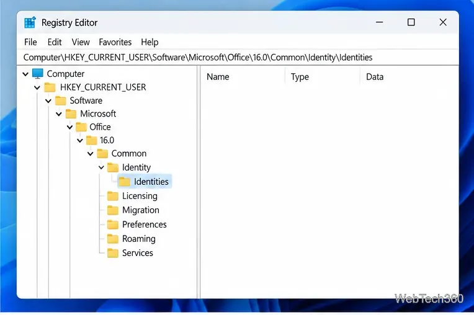
Task: Click the Services folder icon
Action: pyautogui.click(x=113, y=253)
